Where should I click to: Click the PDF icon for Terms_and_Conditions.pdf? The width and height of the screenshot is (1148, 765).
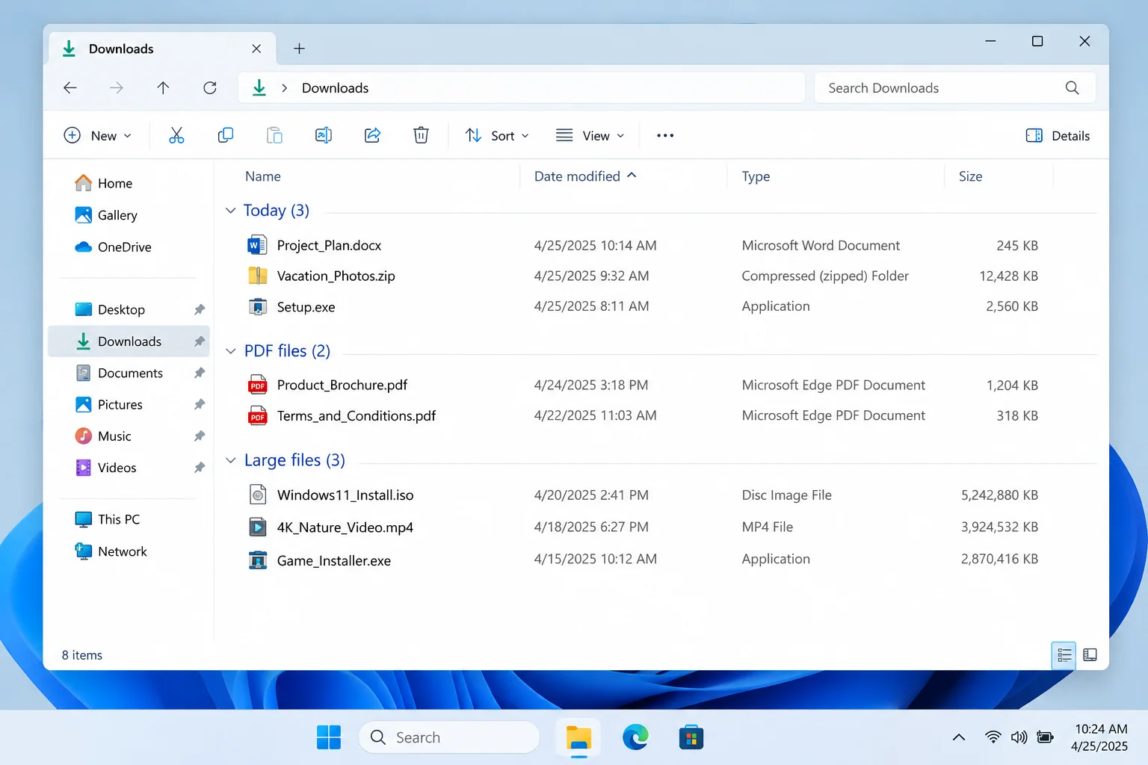[x=257, y=415]
